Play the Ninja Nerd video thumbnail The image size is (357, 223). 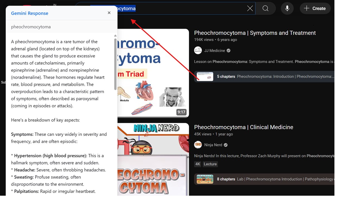[x=153, y=159]
